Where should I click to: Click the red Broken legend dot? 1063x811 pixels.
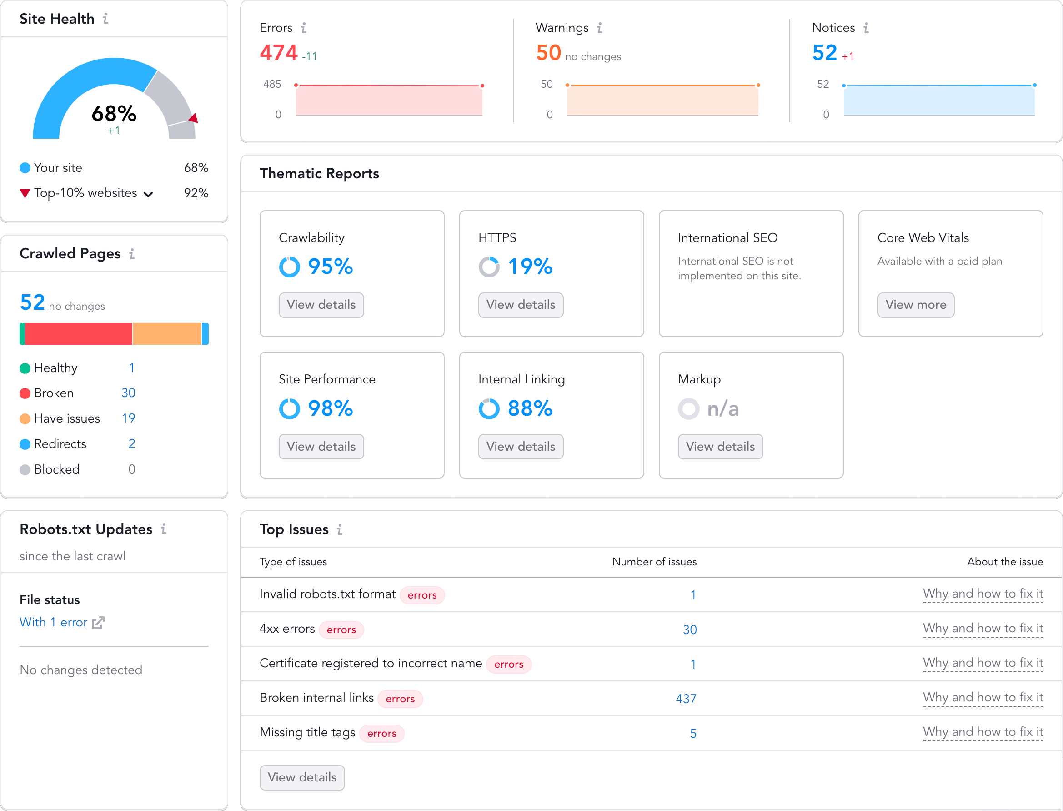tap(25, 393)
